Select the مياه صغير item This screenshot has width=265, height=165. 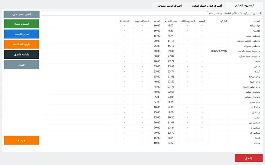click(255, 102)
